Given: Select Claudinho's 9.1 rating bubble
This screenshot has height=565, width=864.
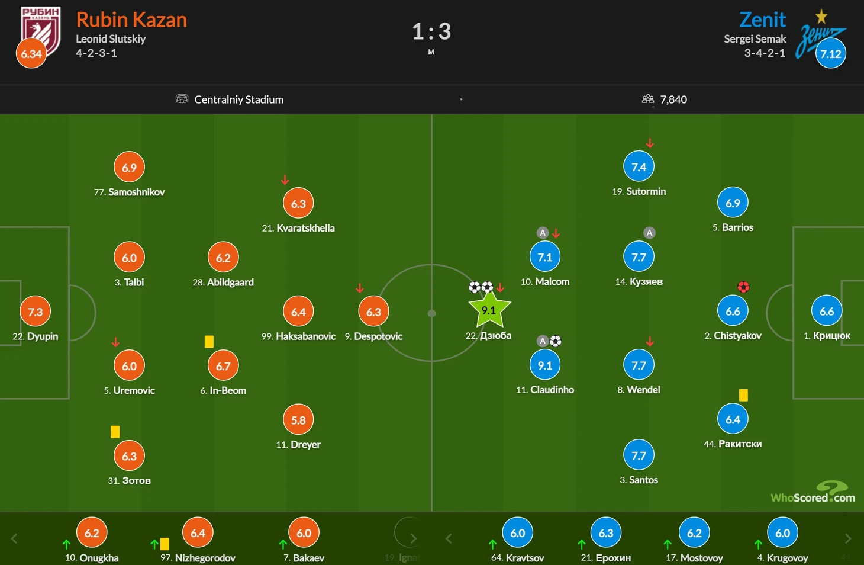Looking at the screenshot, I should (545, 365).
